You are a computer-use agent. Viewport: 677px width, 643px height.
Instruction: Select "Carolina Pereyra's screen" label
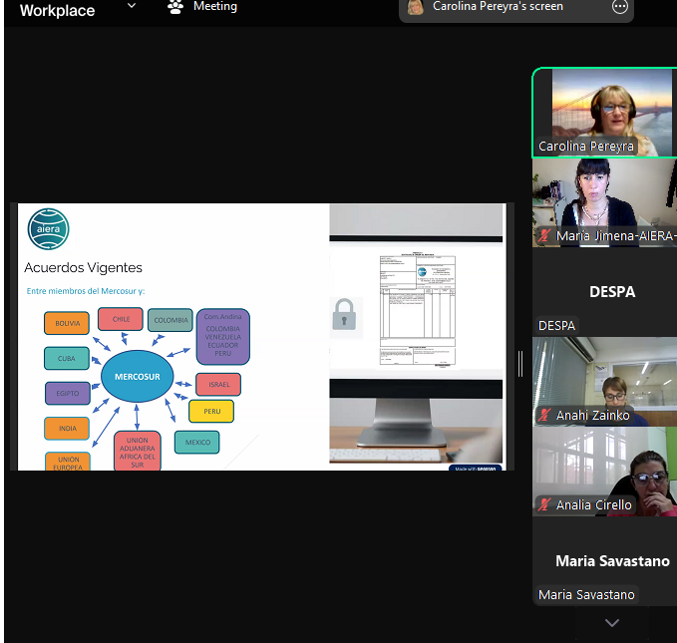pos(498,6)
